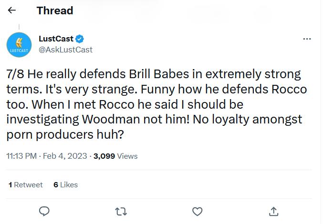Share the tweet via upload icon

click(x=273, y=212)
